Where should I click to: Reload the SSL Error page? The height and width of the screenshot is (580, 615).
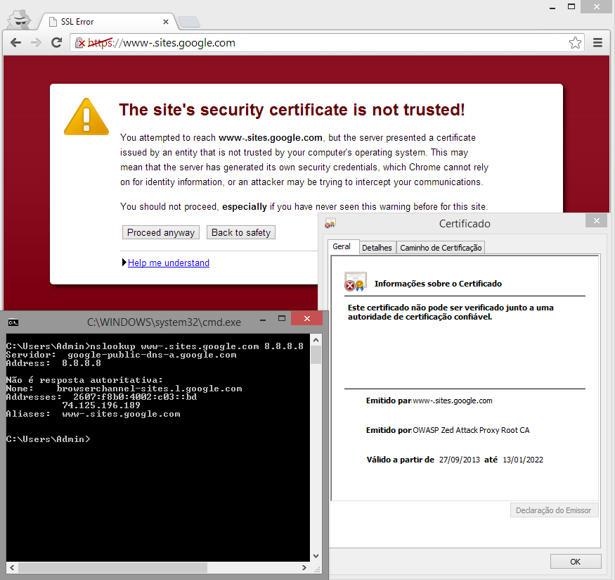click(57, 42)
